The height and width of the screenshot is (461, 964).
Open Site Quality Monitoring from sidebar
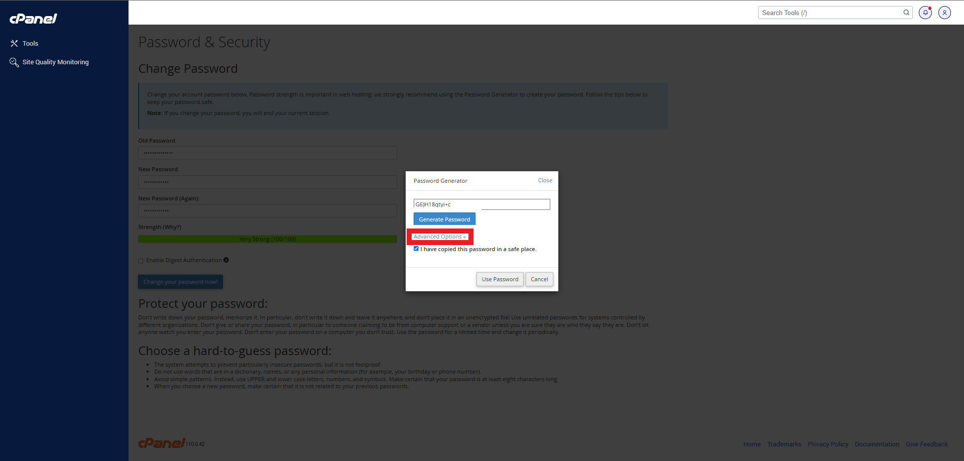pyautogui.click(x=55, y=62)
